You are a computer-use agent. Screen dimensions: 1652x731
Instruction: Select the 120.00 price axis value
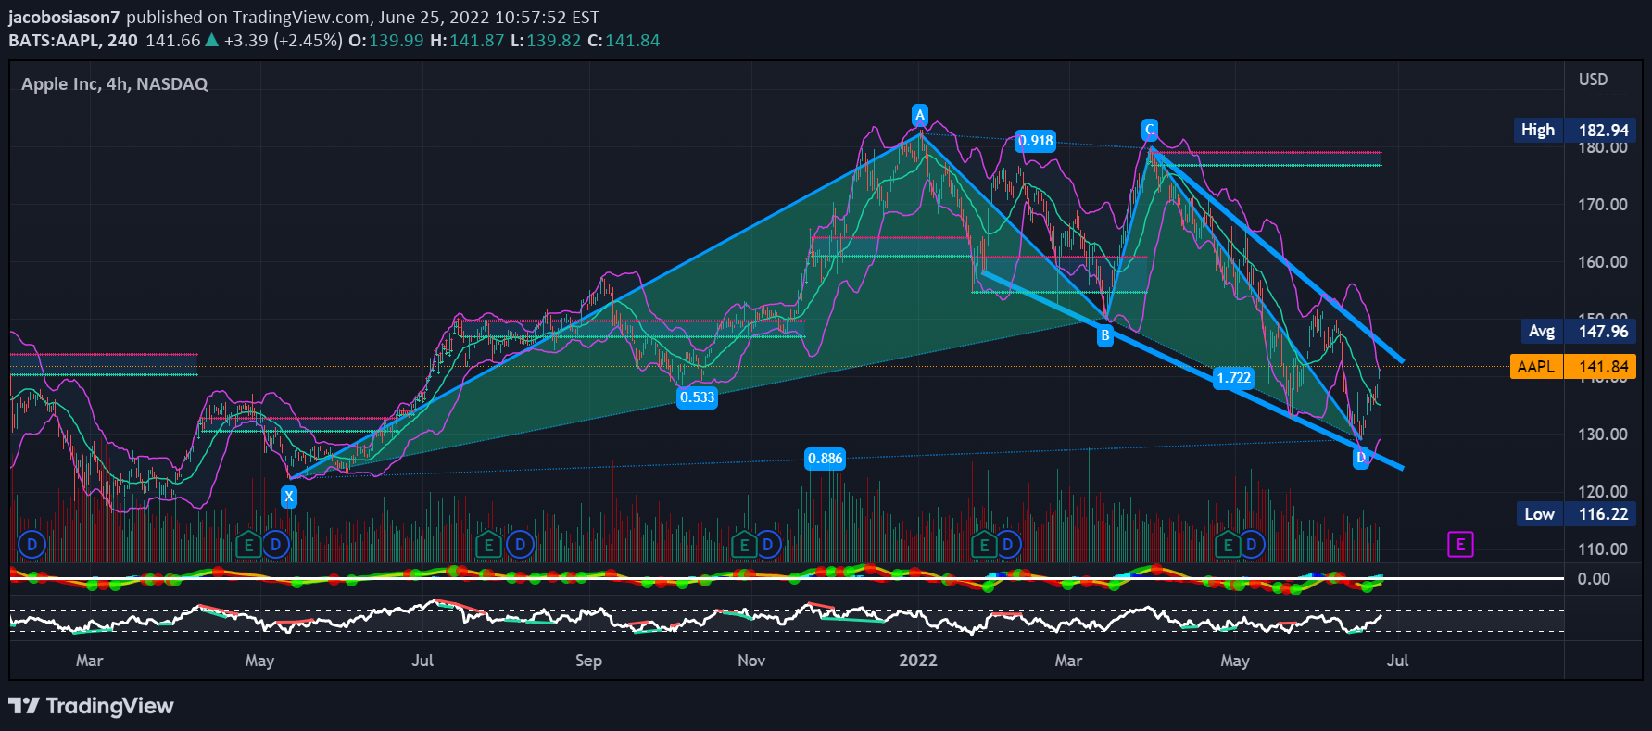[1602, 492]
